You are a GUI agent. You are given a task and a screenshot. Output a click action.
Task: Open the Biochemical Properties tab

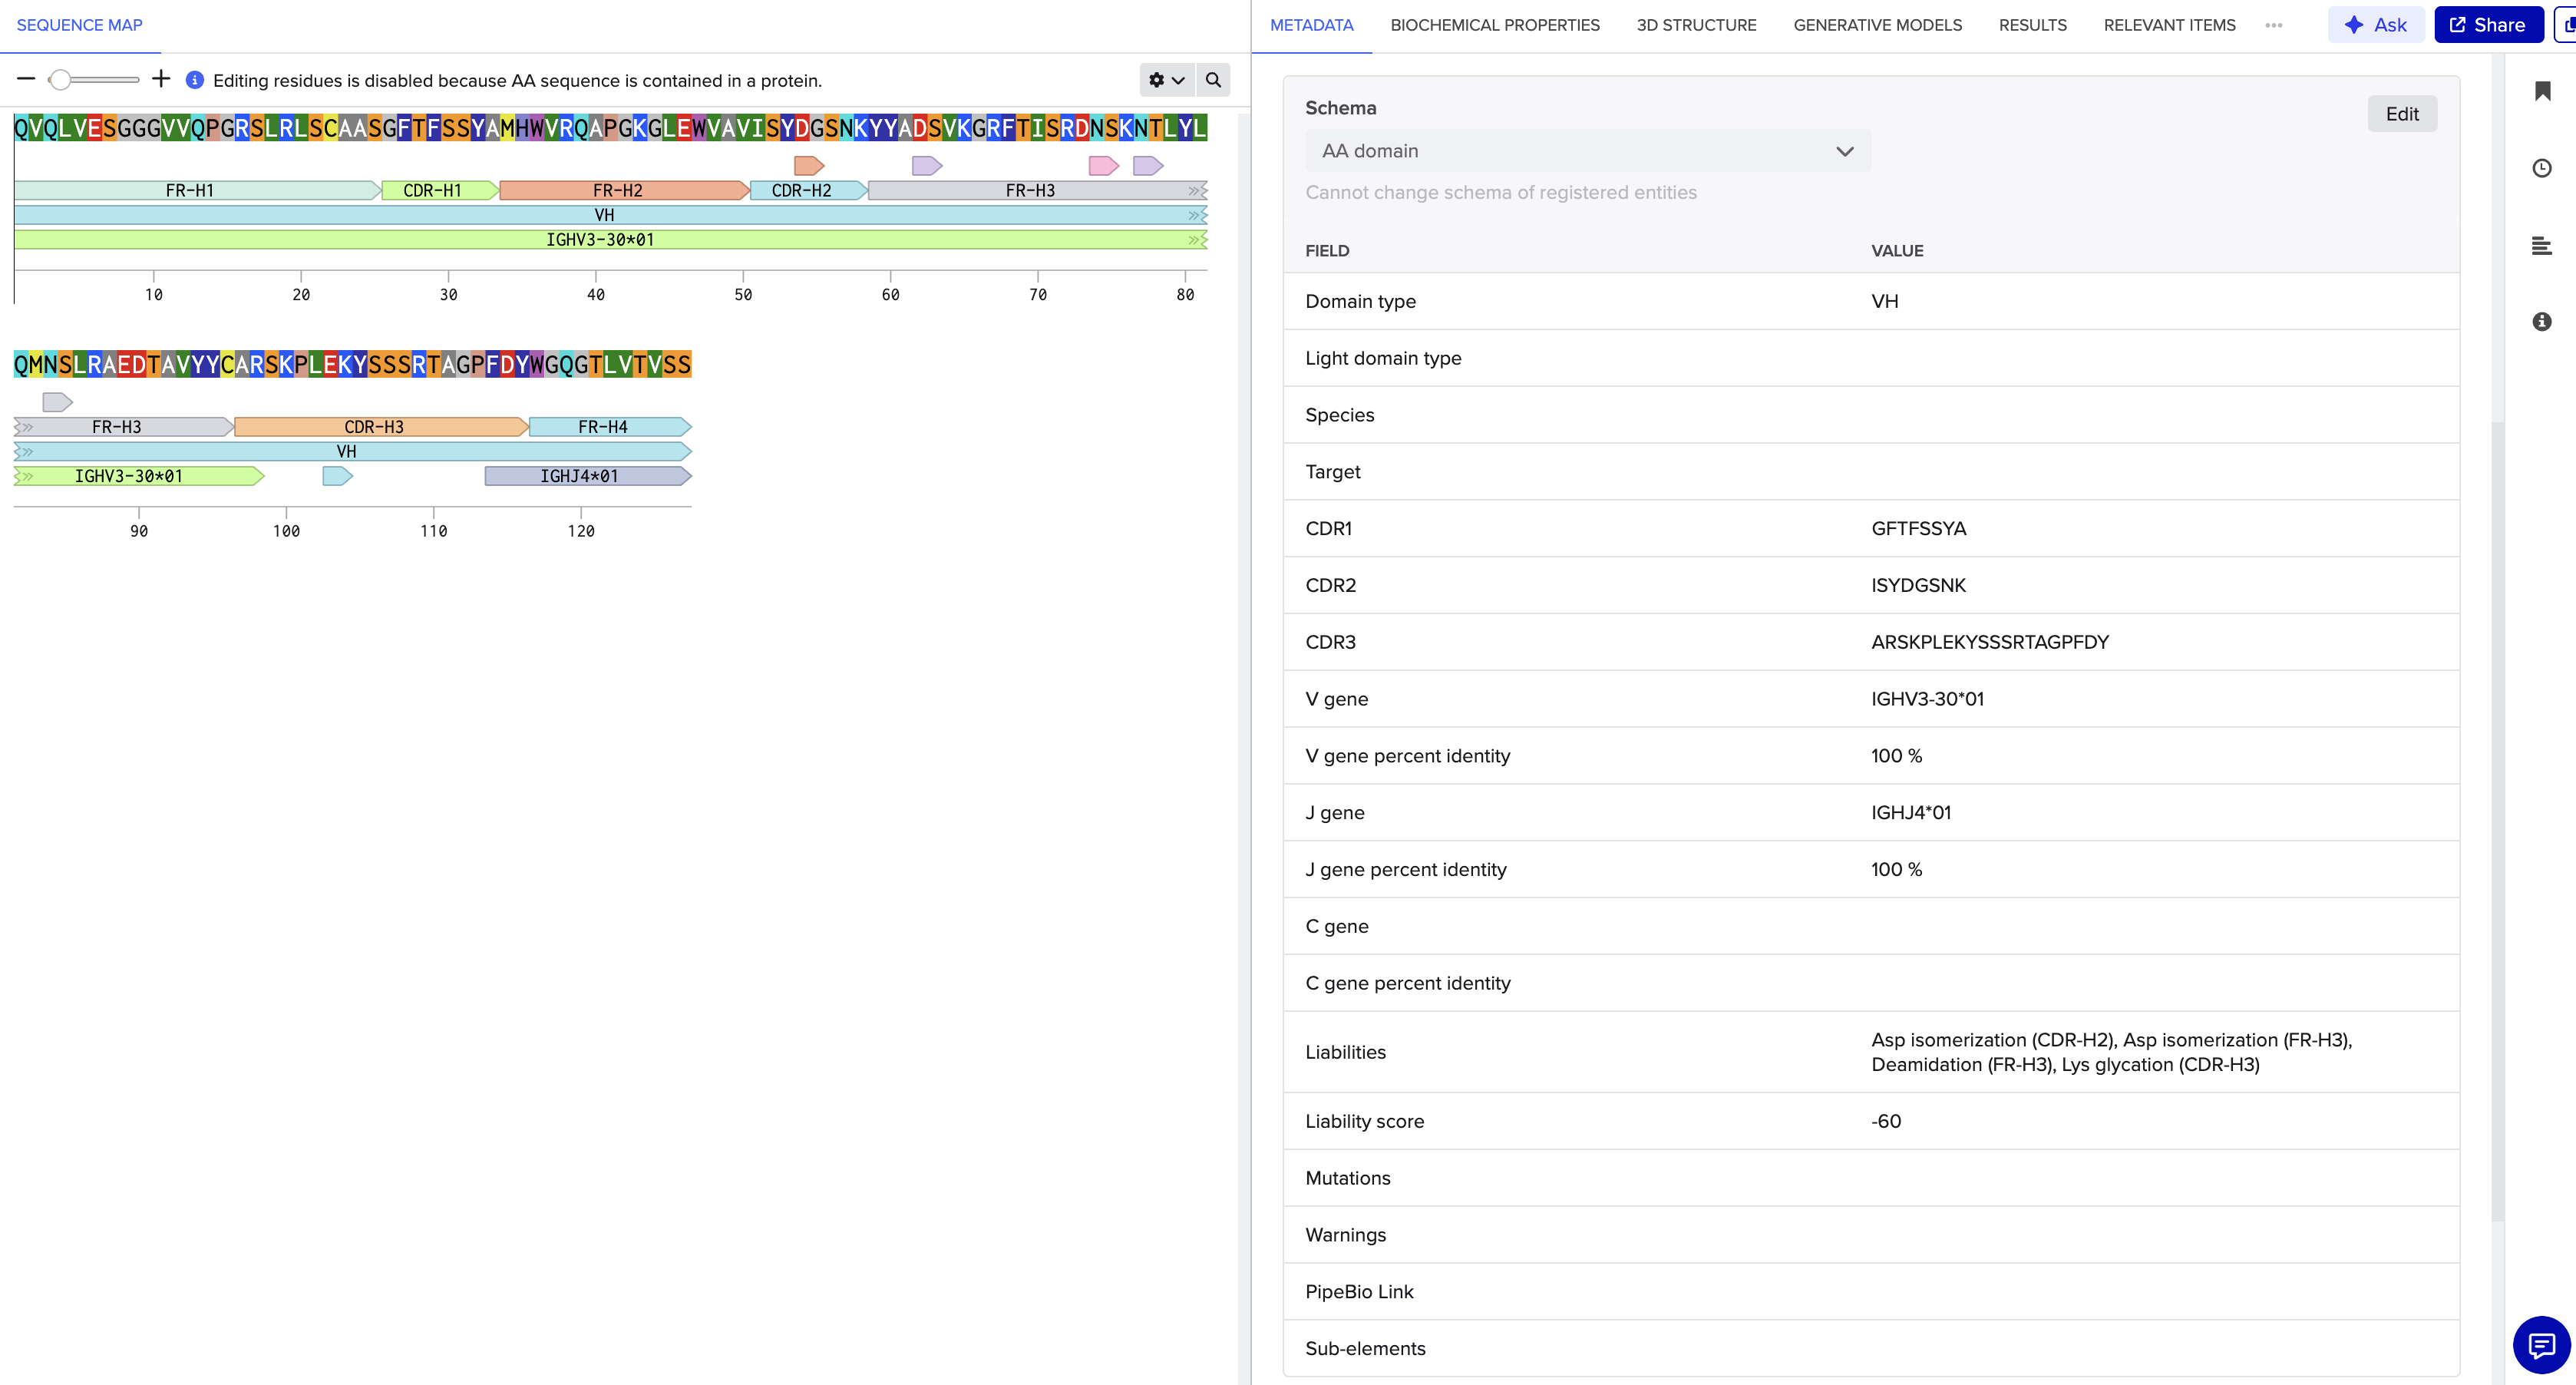click(1495, 25)
